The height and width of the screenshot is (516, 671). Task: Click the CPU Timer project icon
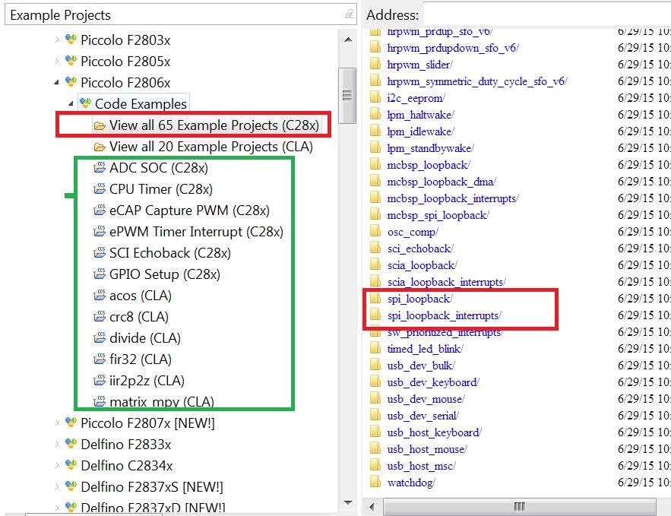pyautogui.click(x=100, y=188)
